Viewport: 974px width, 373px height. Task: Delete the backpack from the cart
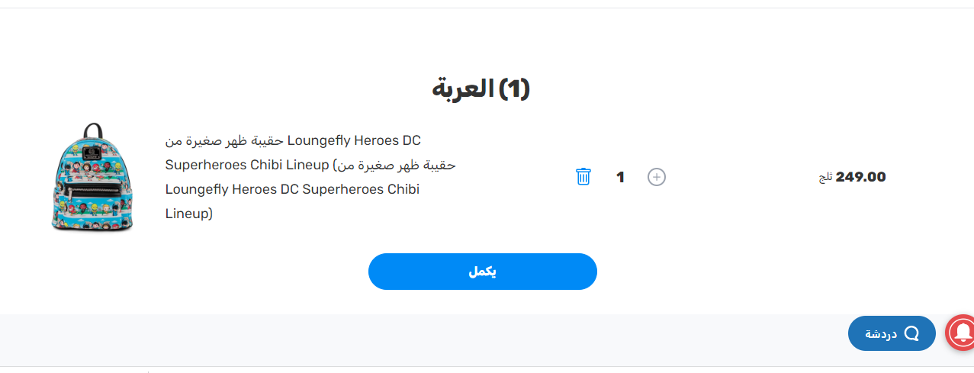click(583, 177)
